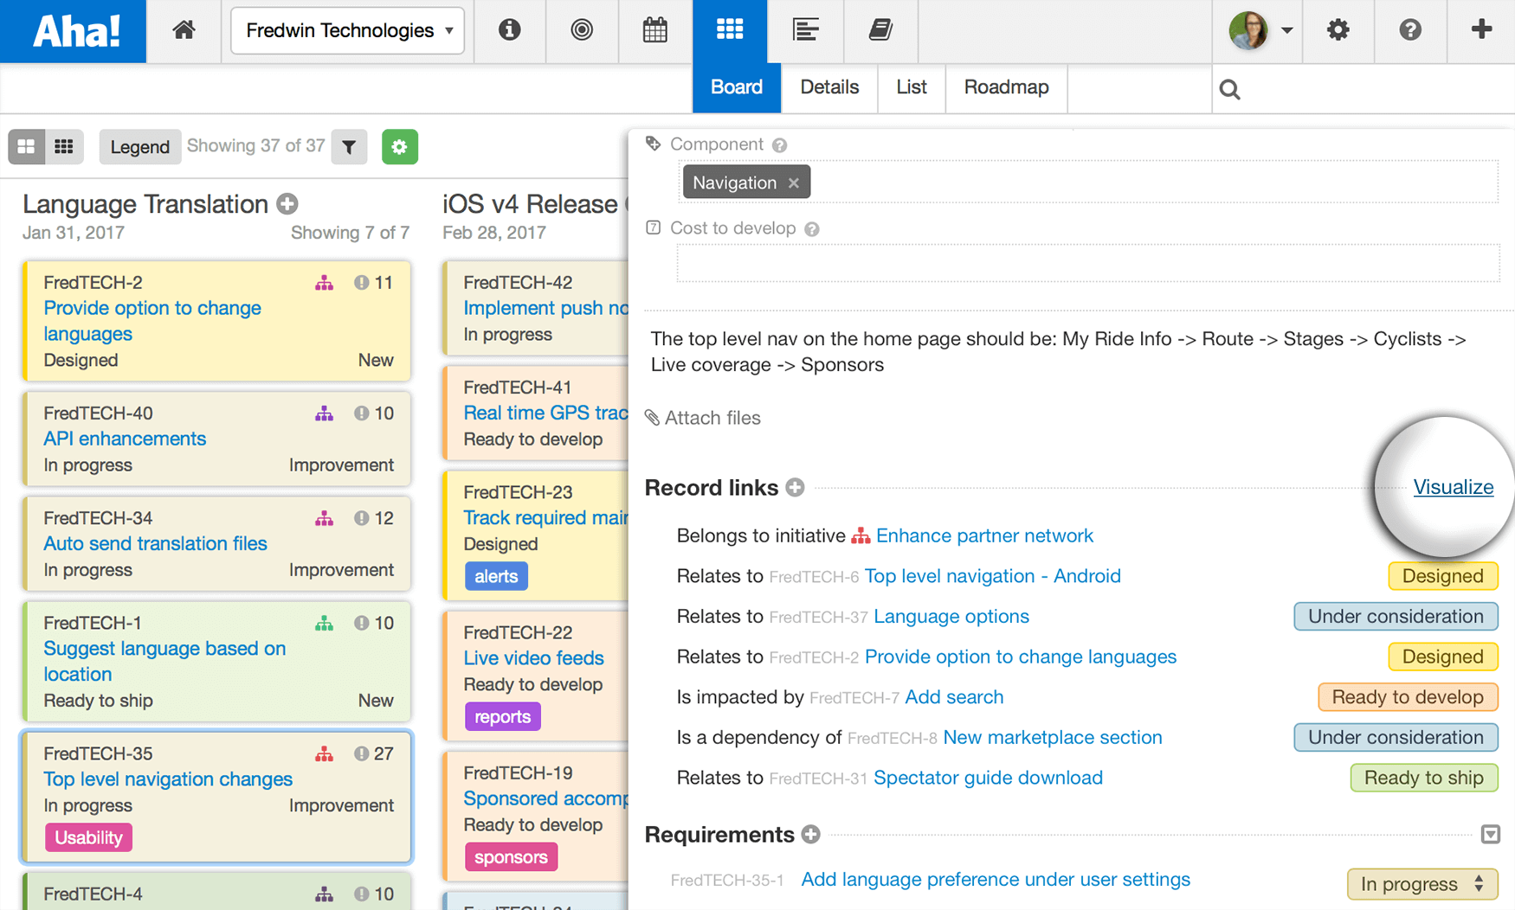Viewport: 1515px width, 910px height.
Task: Click the sponsors tag on FredTECH-19
Action: 511,856
